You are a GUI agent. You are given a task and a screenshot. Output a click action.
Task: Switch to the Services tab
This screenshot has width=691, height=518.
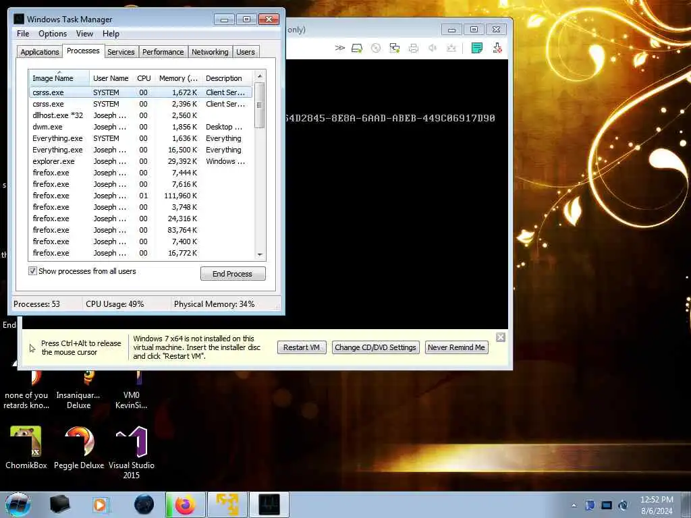coord(121,52)
